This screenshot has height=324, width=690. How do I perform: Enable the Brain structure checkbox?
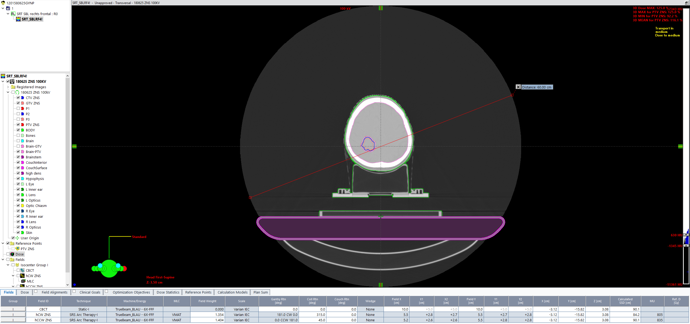[x=18, y=141]
